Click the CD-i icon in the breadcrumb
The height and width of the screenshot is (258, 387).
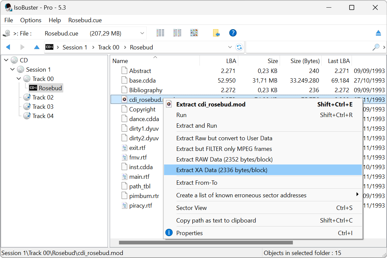click(49, 47)
